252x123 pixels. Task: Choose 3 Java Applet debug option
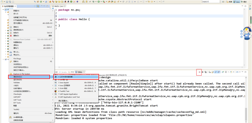pyautogui.click(x=76, y=83)
